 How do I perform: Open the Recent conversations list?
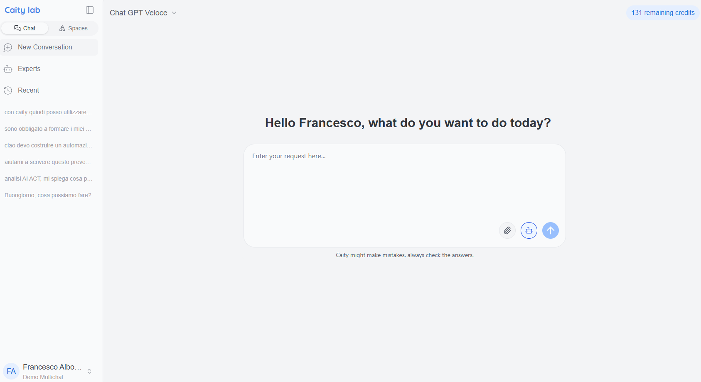tap(49, 91)
